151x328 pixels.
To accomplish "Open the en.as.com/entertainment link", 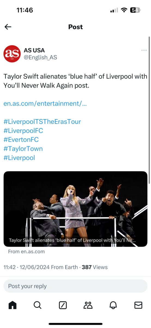I will click(45, 104).
